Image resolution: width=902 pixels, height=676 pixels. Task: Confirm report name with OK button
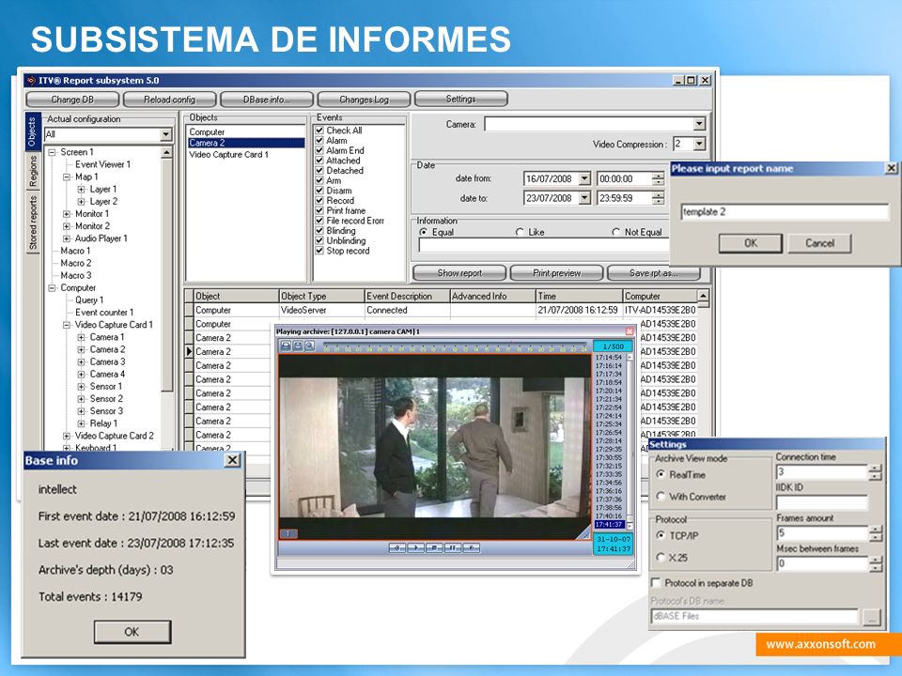point(751,243)
